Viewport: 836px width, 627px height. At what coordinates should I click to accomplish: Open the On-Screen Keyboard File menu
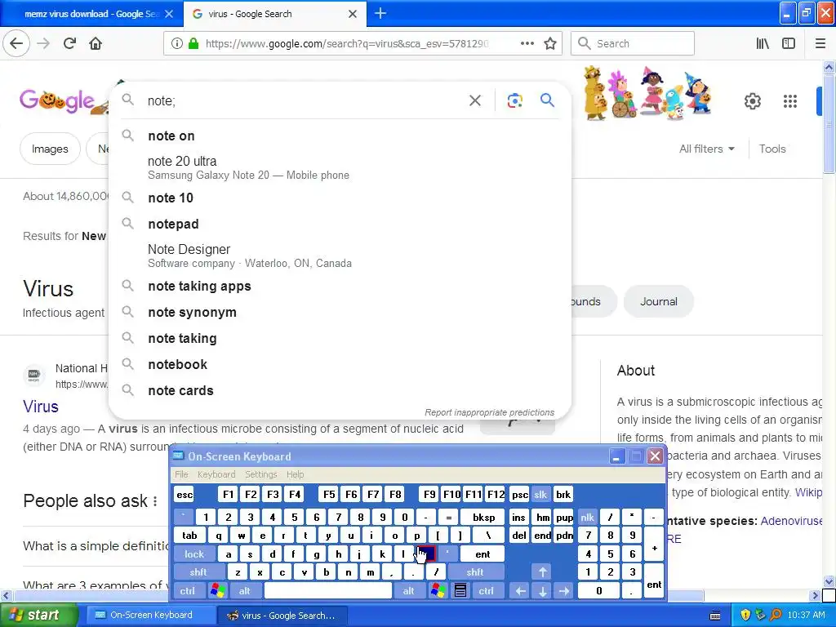pos(181,474)
